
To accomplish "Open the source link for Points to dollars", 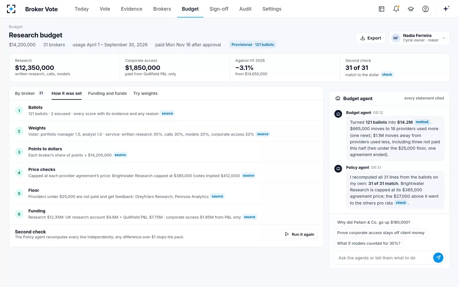I will click(120, 155).
